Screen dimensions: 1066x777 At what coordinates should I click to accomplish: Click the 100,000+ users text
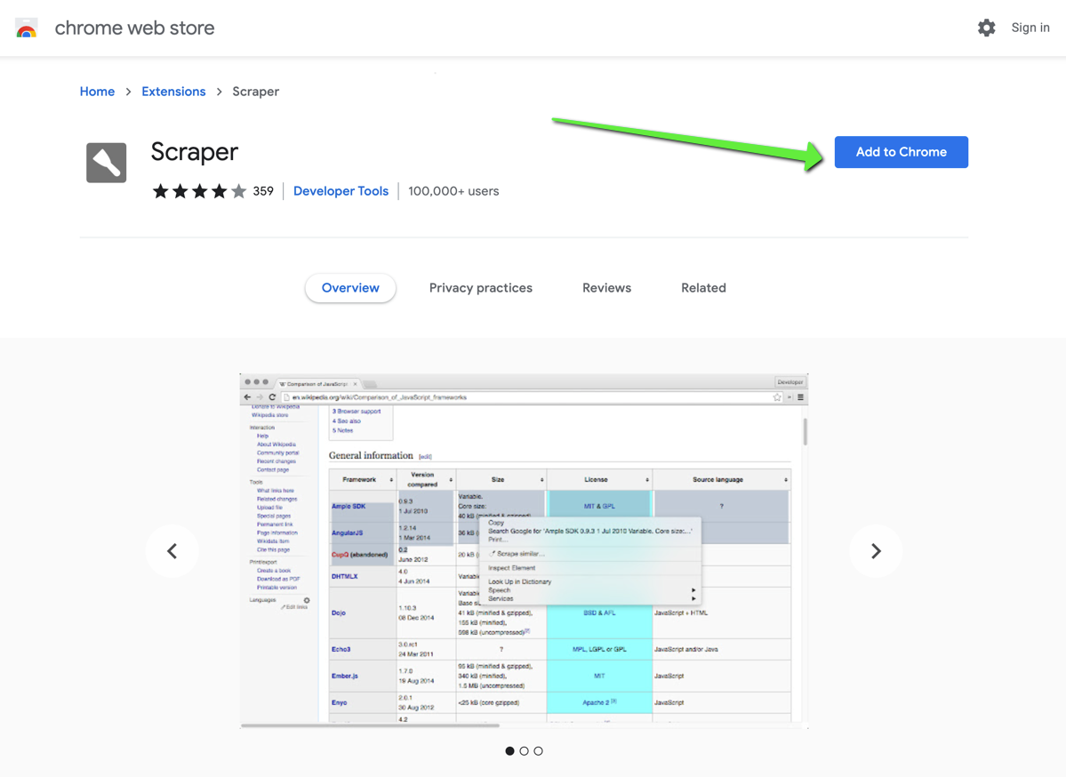point(453,191)
